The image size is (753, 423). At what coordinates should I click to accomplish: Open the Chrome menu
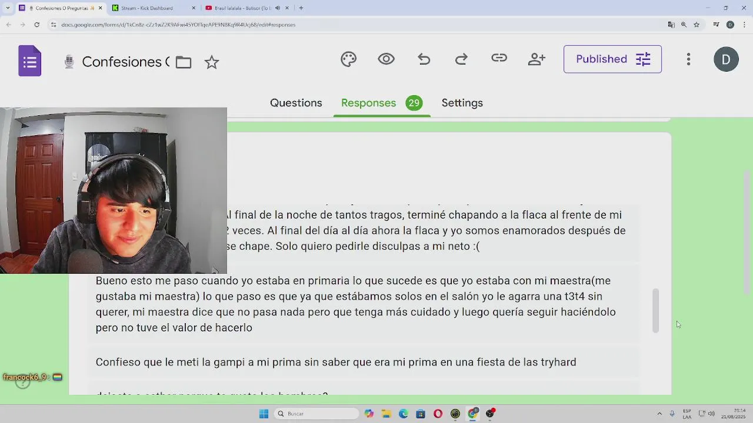745,25
